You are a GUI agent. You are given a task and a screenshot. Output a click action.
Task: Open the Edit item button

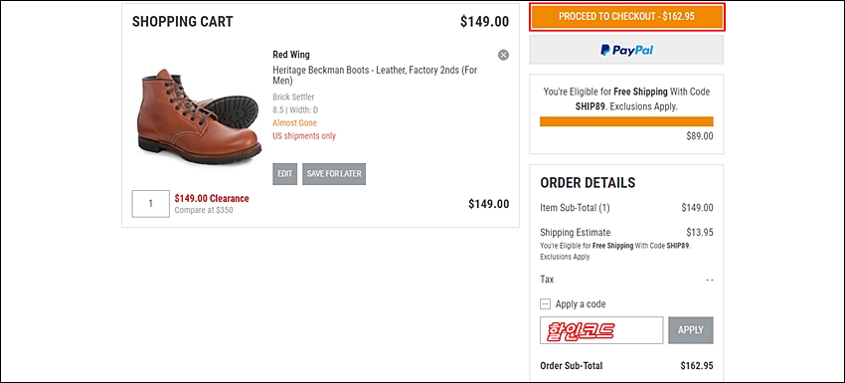coord(284,174)
